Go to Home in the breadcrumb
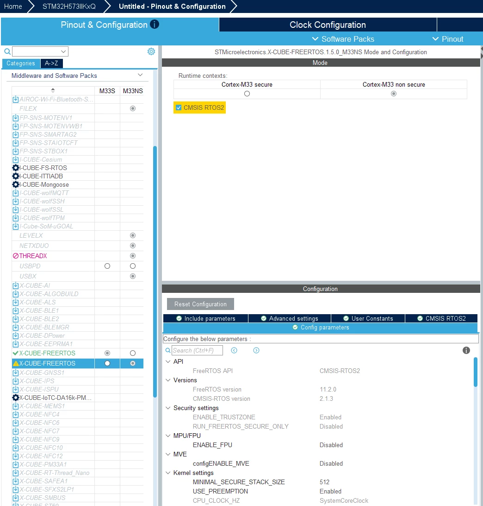Viewport: 483px width, 506px height. click(x=13, y=6)
